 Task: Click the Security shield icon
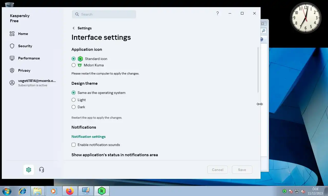(12, 46)
